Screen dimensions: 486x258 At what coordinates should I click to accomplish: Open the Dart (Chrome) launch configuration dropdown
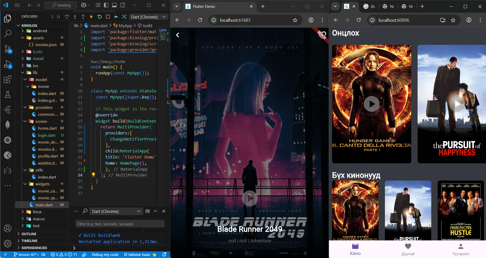click(x=148, y=17)
